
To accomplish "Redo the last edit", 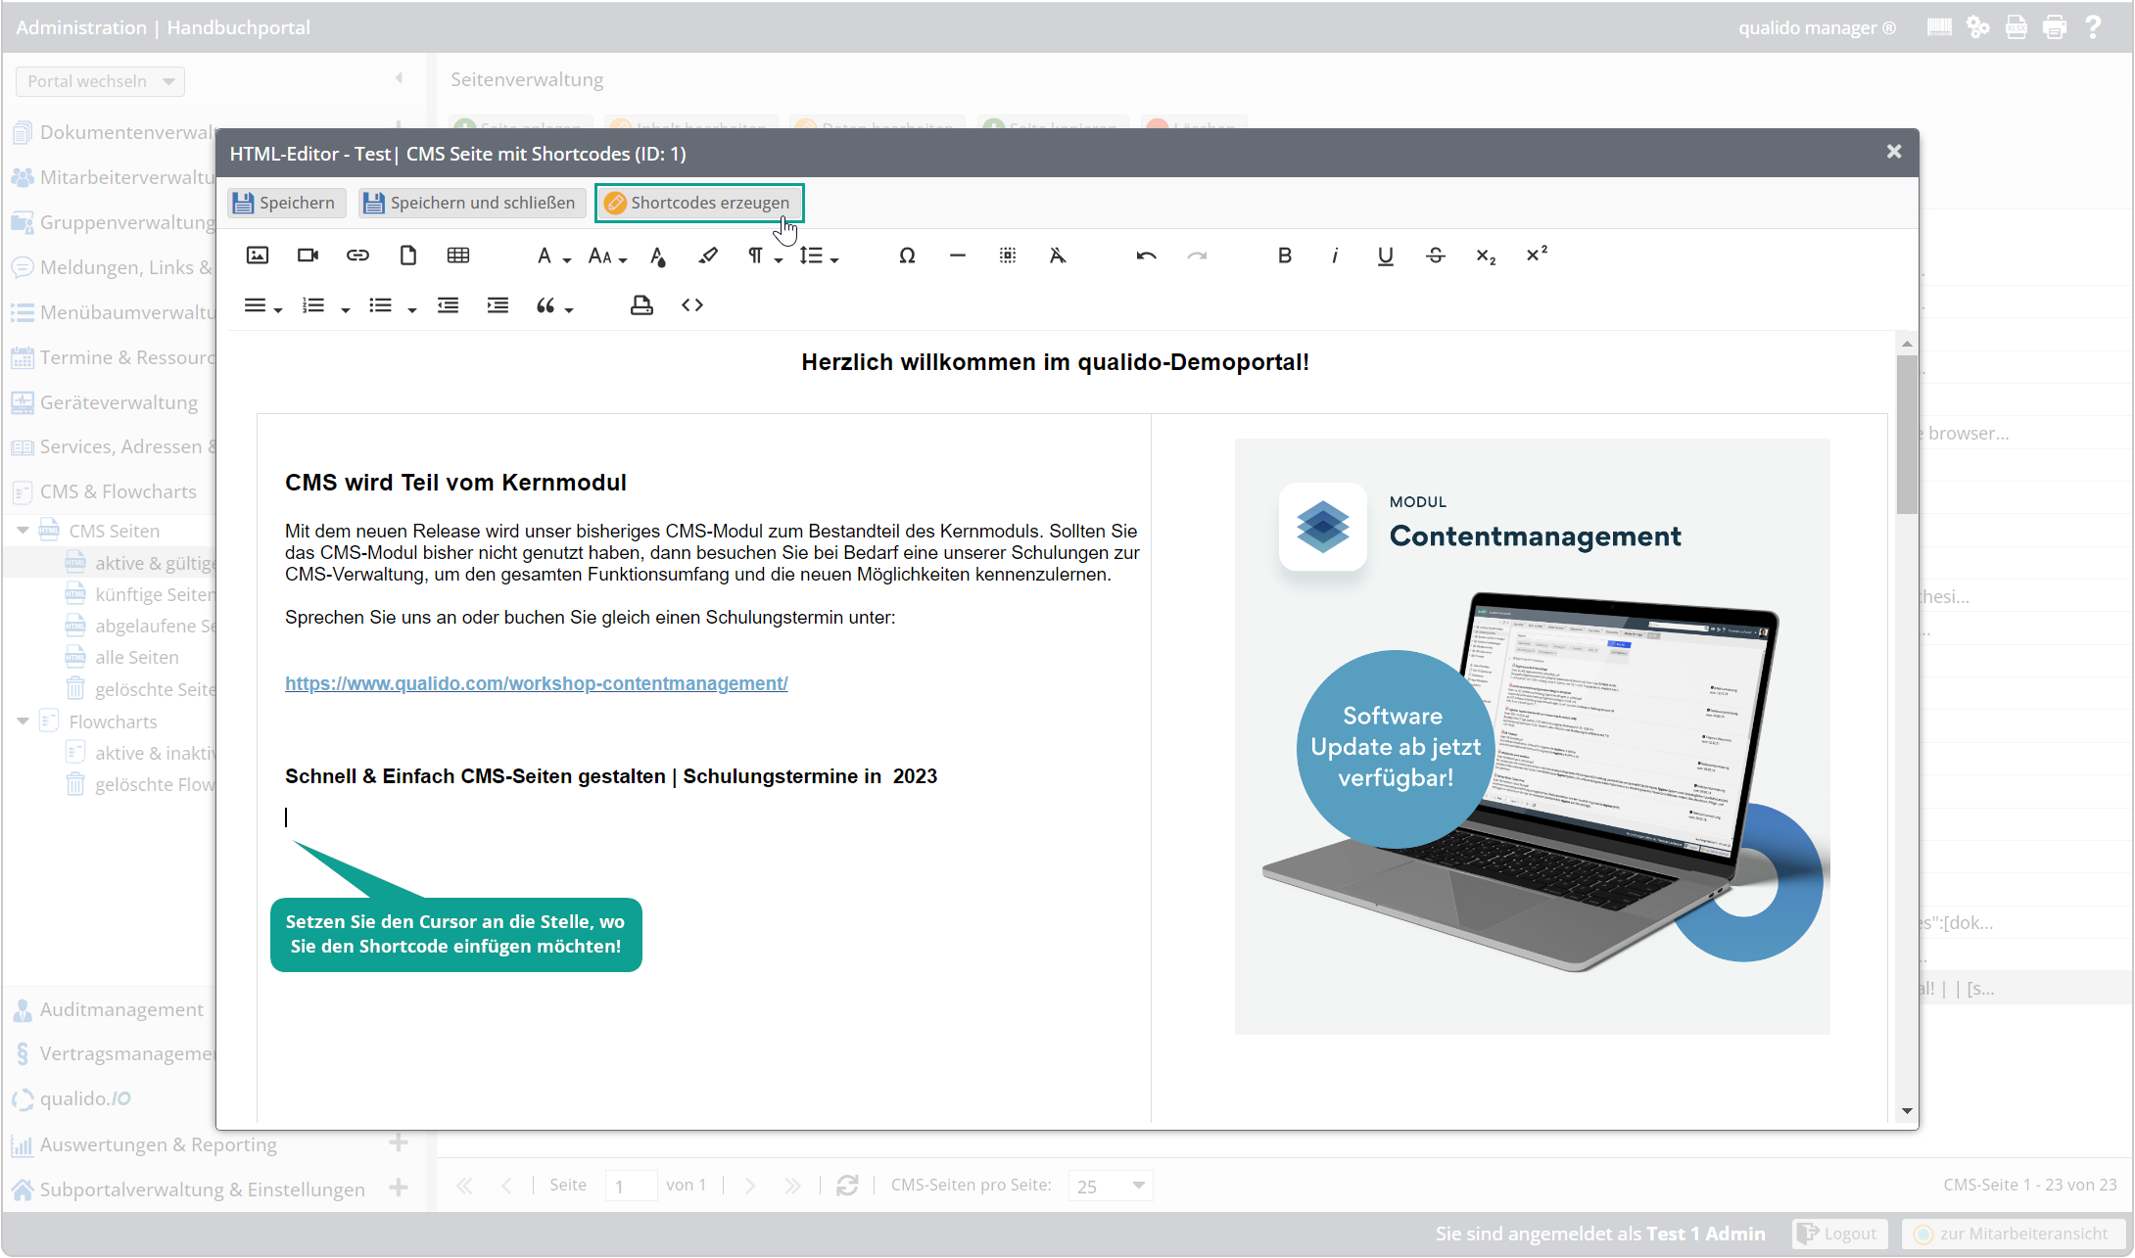I will click(1197, 256).
